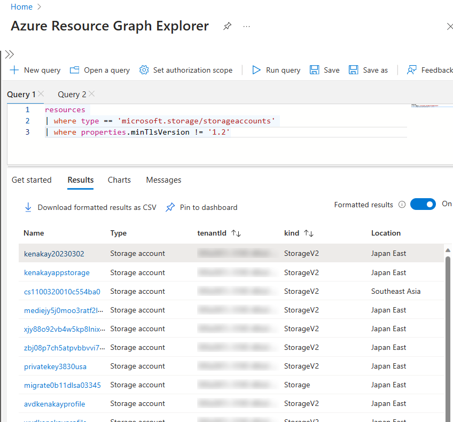This screenshot has width=453, height=422.
Task: Click the New query plus icon
Action: coord(14,70)
